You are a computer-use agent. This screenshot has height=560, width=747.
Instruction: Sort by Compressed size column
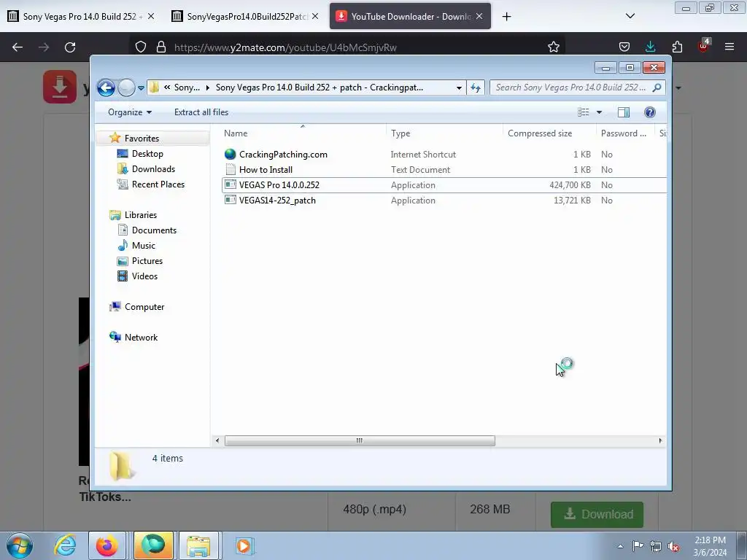(x=549, y=133)
